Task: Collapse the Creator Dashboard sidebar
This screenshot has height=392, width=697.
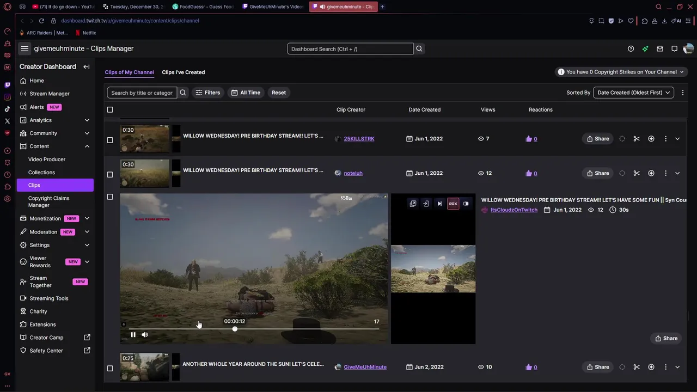Action: (86, 66)
